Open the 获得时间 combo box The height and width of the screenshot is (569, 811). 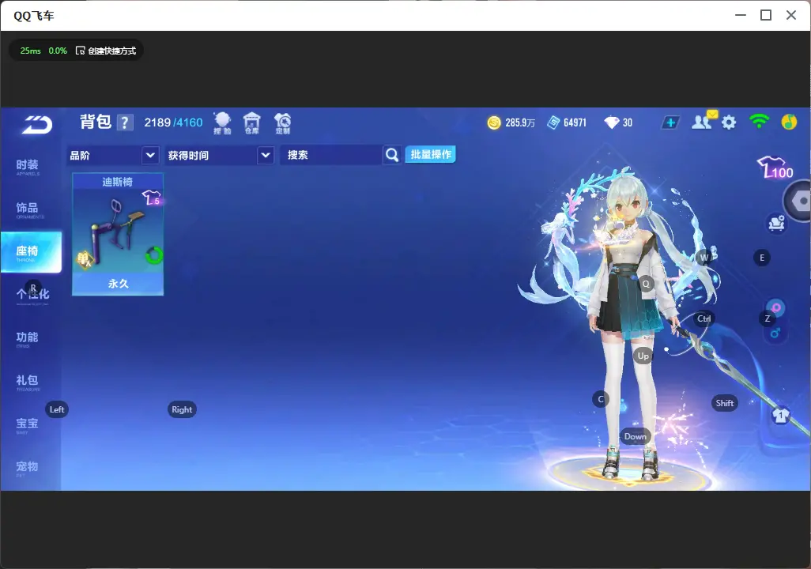pyautogui.click(x=219, y=155)
